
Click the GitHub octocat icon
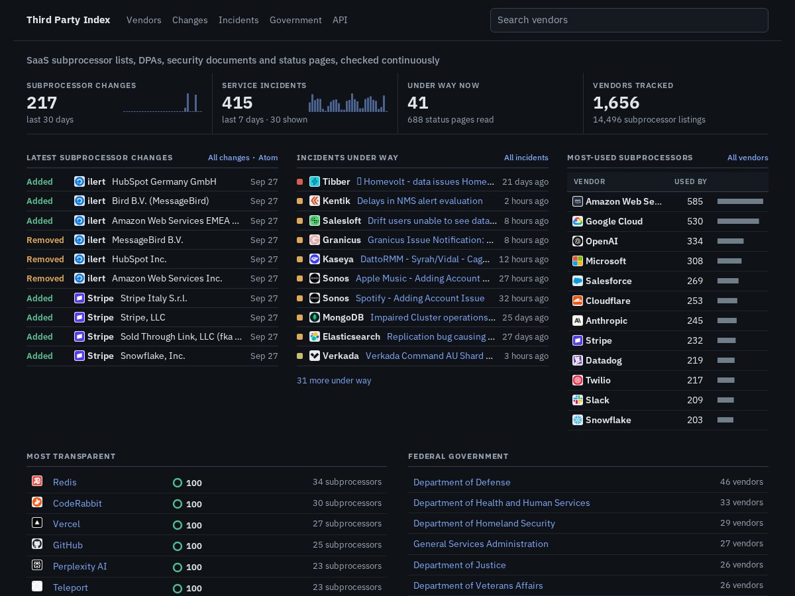point(37,544)
